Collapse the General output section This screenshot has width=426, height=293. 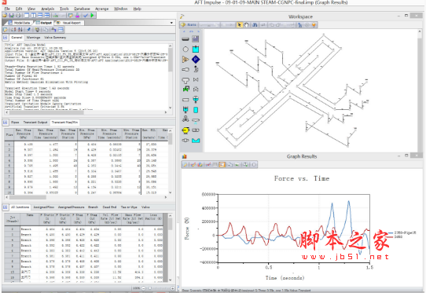pos(6,38)
